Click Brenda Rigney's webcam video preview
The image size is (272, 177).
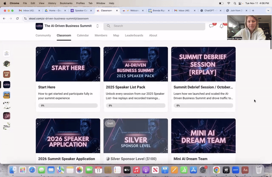click(249, 28)
